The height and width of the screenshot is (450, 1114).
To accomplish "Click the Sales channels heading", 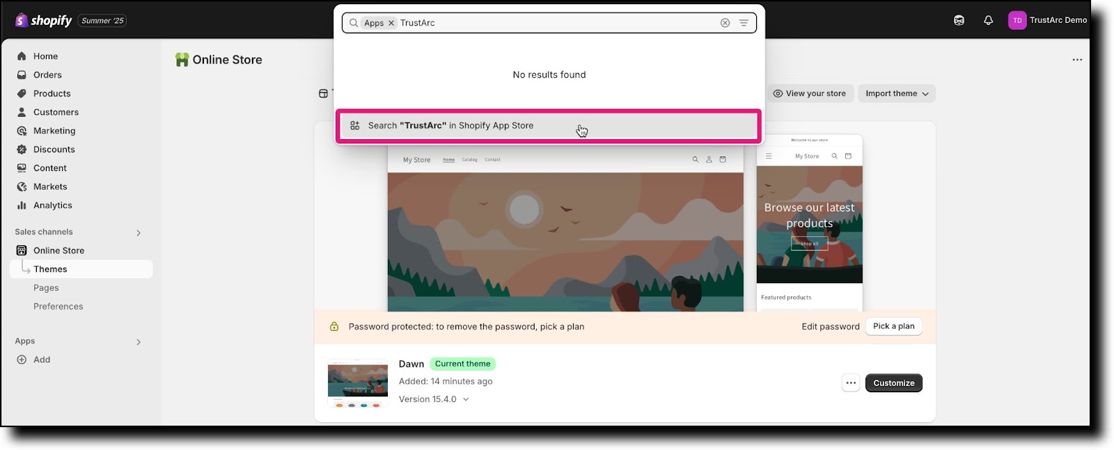I will [x=44, y=232].
